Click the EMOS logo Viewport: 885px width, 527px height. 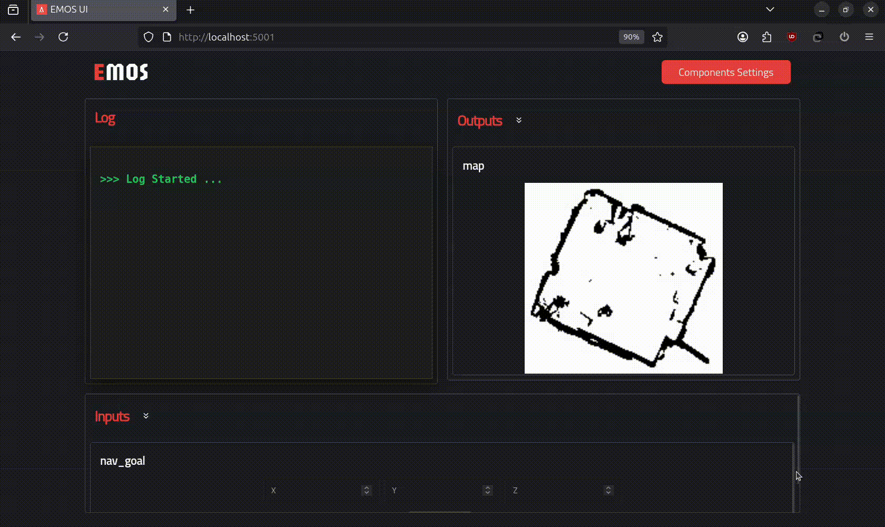click(120, 72)
